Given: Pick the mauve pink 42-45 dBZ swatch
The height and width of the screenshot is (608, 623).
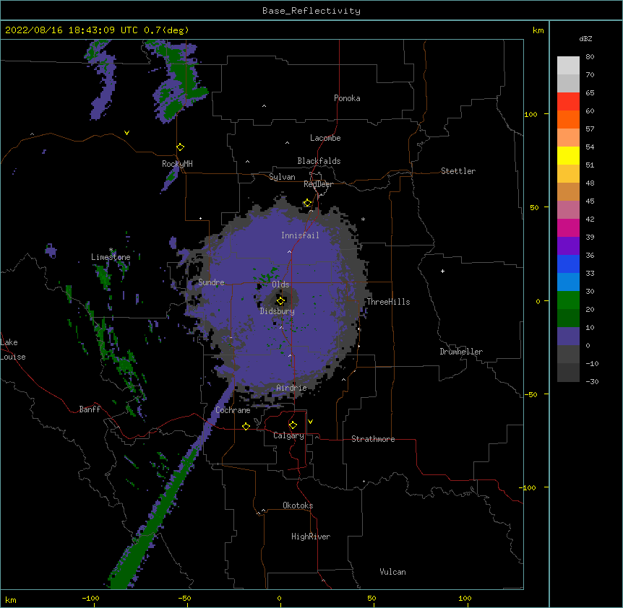Looking at the screenshot, I should [x=568, y=210].
